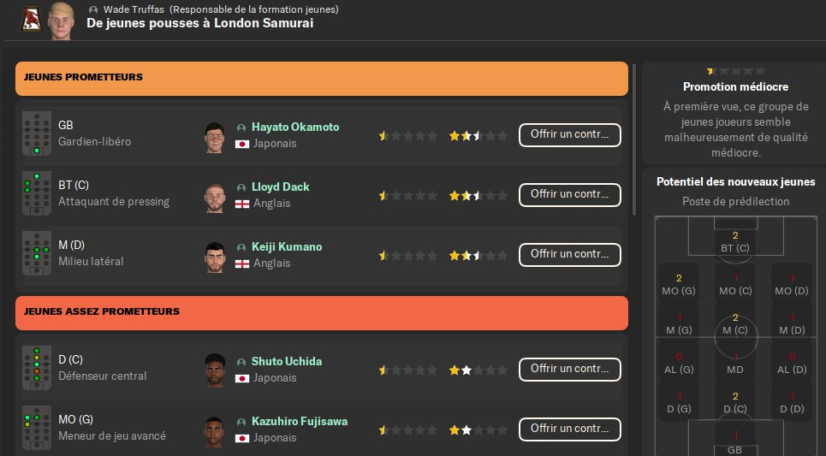Offer a contract to Lloyd Dack
Image resolution: width=826 pixels, height=456 pixels.
click(x=569, y=195)
